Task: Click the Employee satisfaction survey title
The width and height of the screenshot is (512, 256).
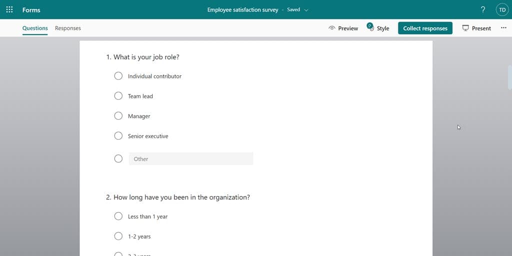Action: (x=242, y=10)
